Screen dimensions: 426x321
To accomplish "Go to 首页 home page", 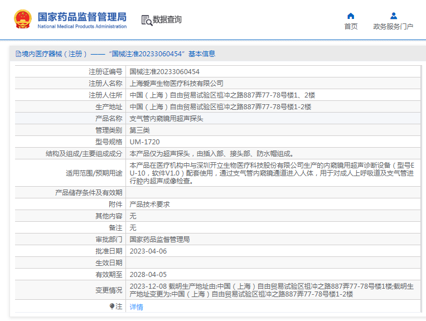I will [x=351, y=27].
